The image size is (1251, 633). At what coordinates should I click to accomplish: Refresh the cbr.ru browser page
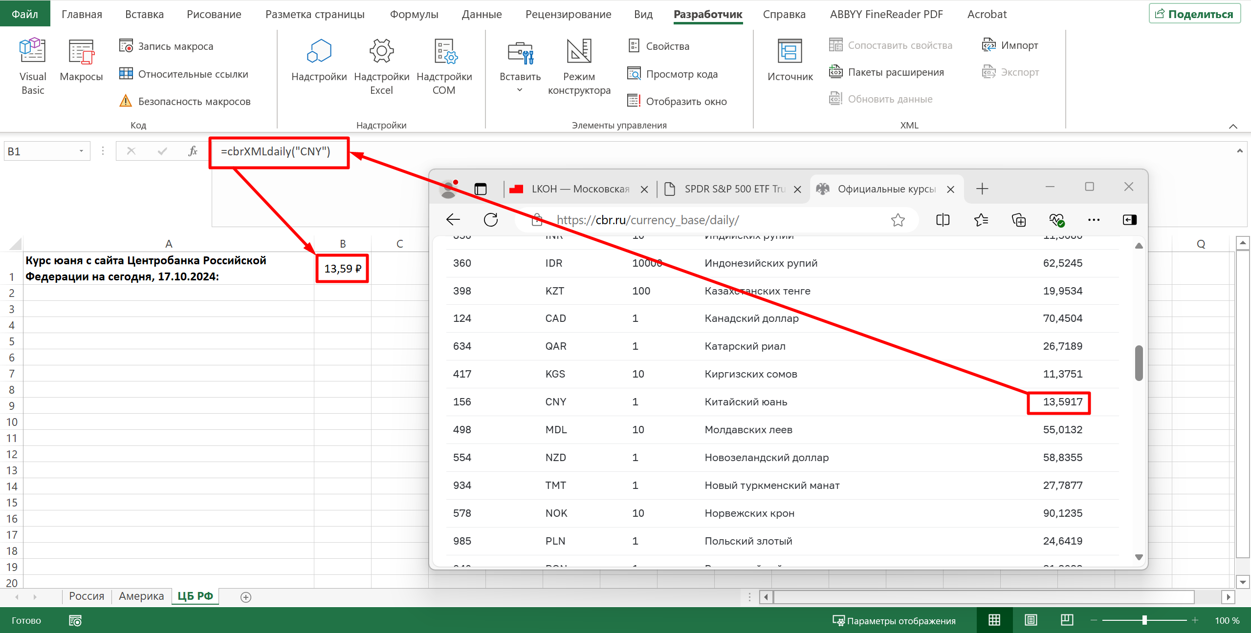tap(491, 220)
